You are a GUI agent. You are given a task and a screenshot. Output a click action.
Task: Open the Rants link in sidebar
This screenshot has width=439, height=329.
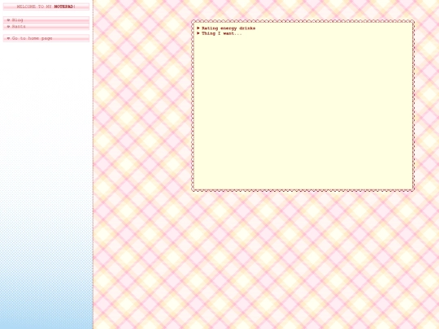[x=46, y=27]
